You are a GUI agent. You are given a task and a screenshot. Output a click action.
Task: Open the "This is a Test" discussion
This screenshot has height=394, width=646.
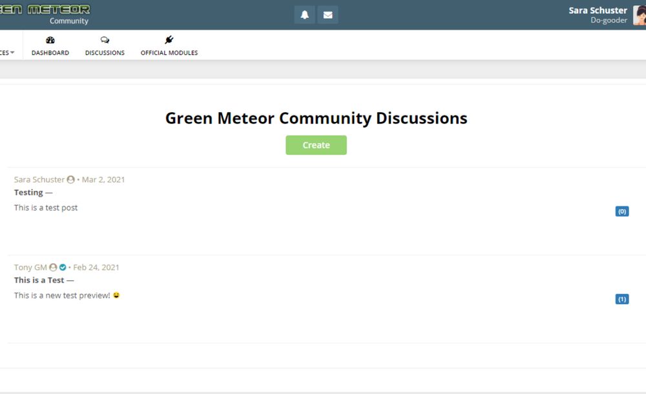tap(39, 280)
